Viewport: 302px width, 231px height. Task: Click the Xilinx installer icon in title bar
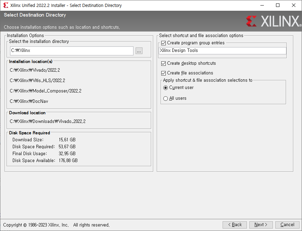pyautogui.click(x=6, y=5)
